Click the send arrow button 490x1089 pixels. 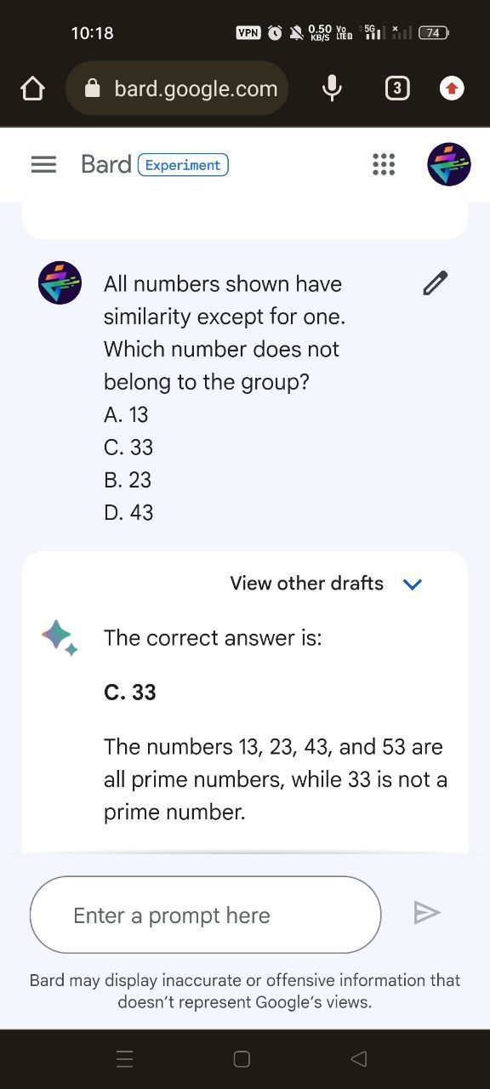tap(426, 913)
